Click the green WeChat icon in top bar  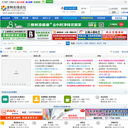point(44,2)
